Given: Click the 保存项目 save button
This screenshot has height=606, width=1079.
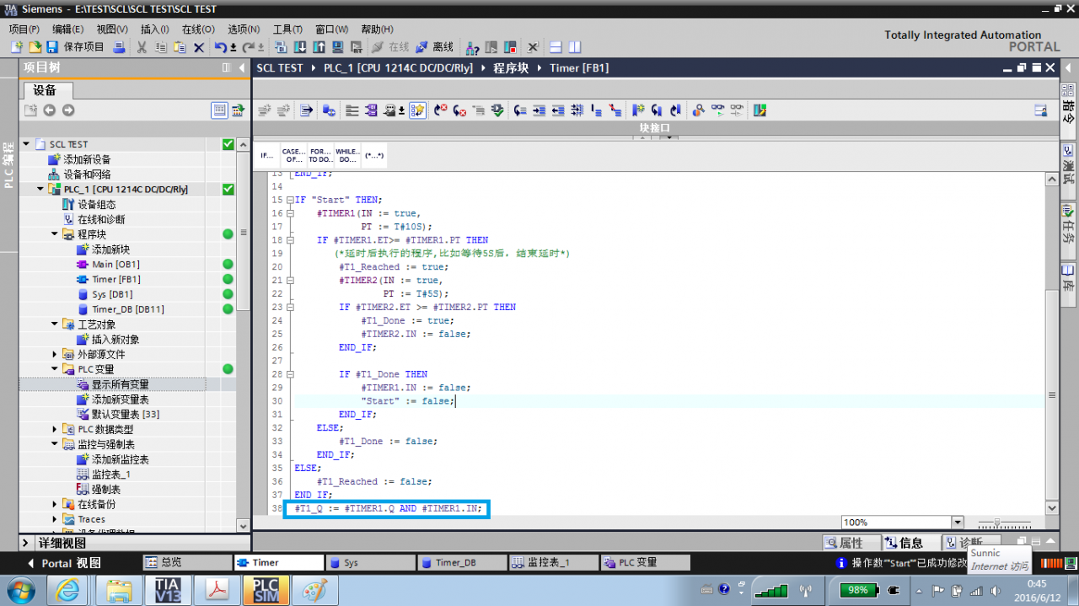Looking at the screenshot, I should tap(77, 47).
